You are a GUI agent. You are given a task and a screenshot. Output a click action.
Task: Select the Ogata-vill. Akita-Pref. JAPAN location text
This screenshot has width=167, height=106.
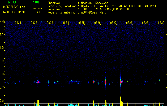tap(118, 6)
